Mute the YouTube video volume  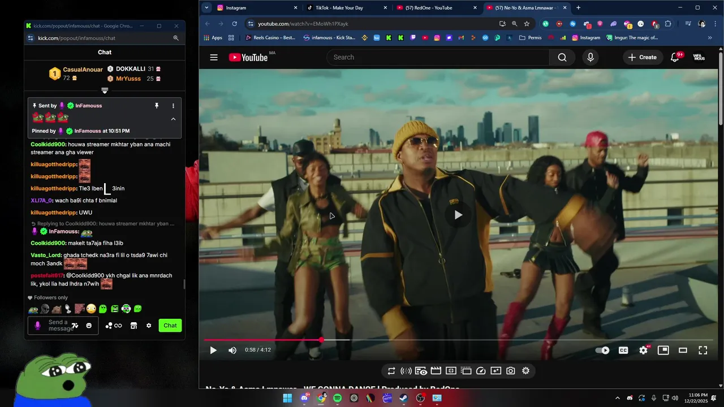tap(232, 350)
